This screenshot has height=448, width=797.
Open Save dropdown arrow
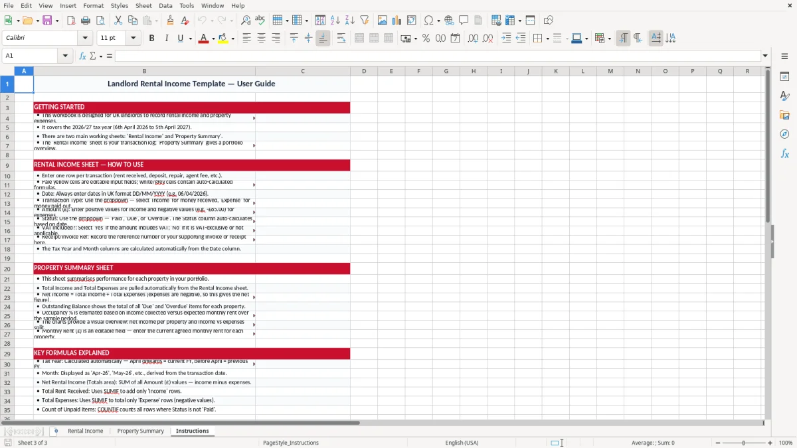(x=56, y=21)
